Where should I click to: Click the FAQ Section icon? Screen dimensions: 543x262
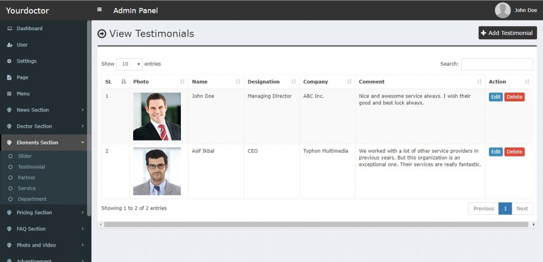[x=10, y=229]
